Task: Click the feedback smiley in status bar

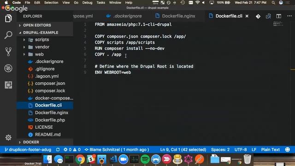Action: tap(288, 149)
